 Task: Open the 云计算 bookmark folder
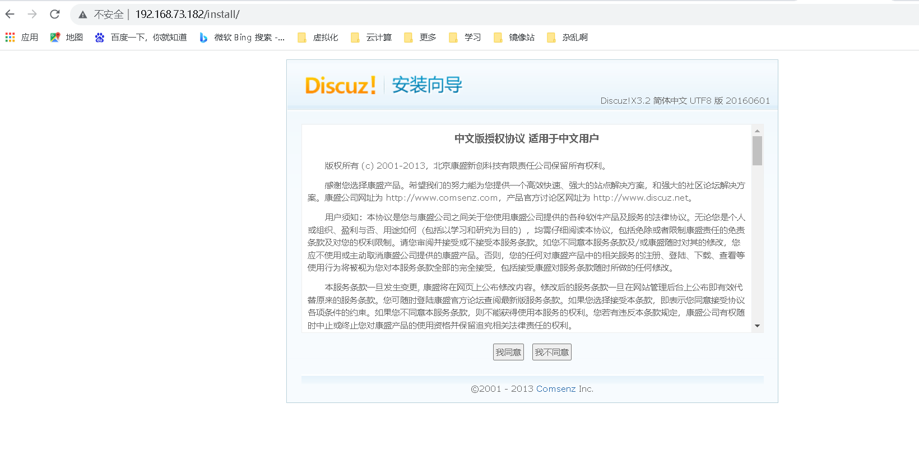371,37
